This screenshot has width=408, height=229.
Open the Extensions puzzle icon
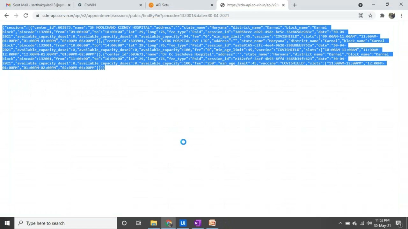[382, 15]
